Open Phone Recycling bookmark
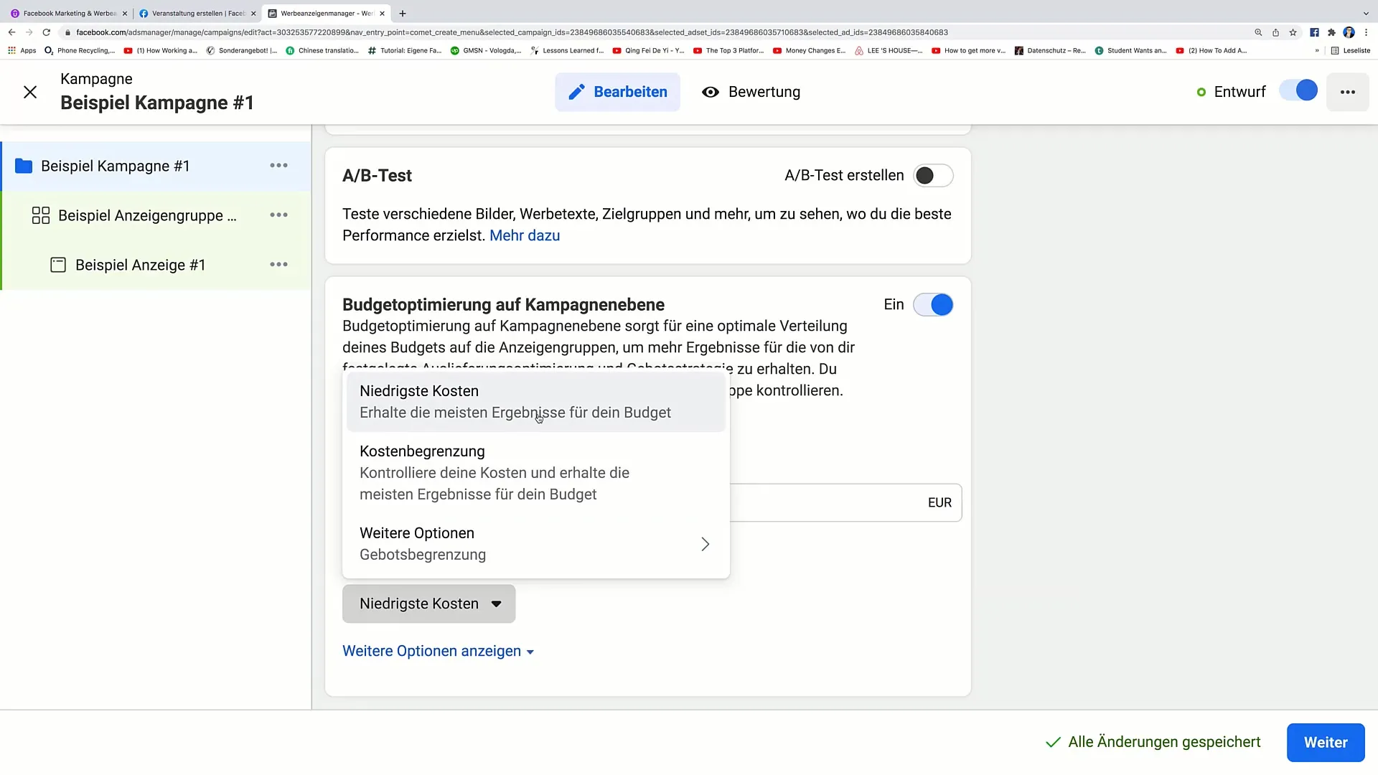Screen dimensions: 1378x775 pyautogui.click(x=80, y=50)
